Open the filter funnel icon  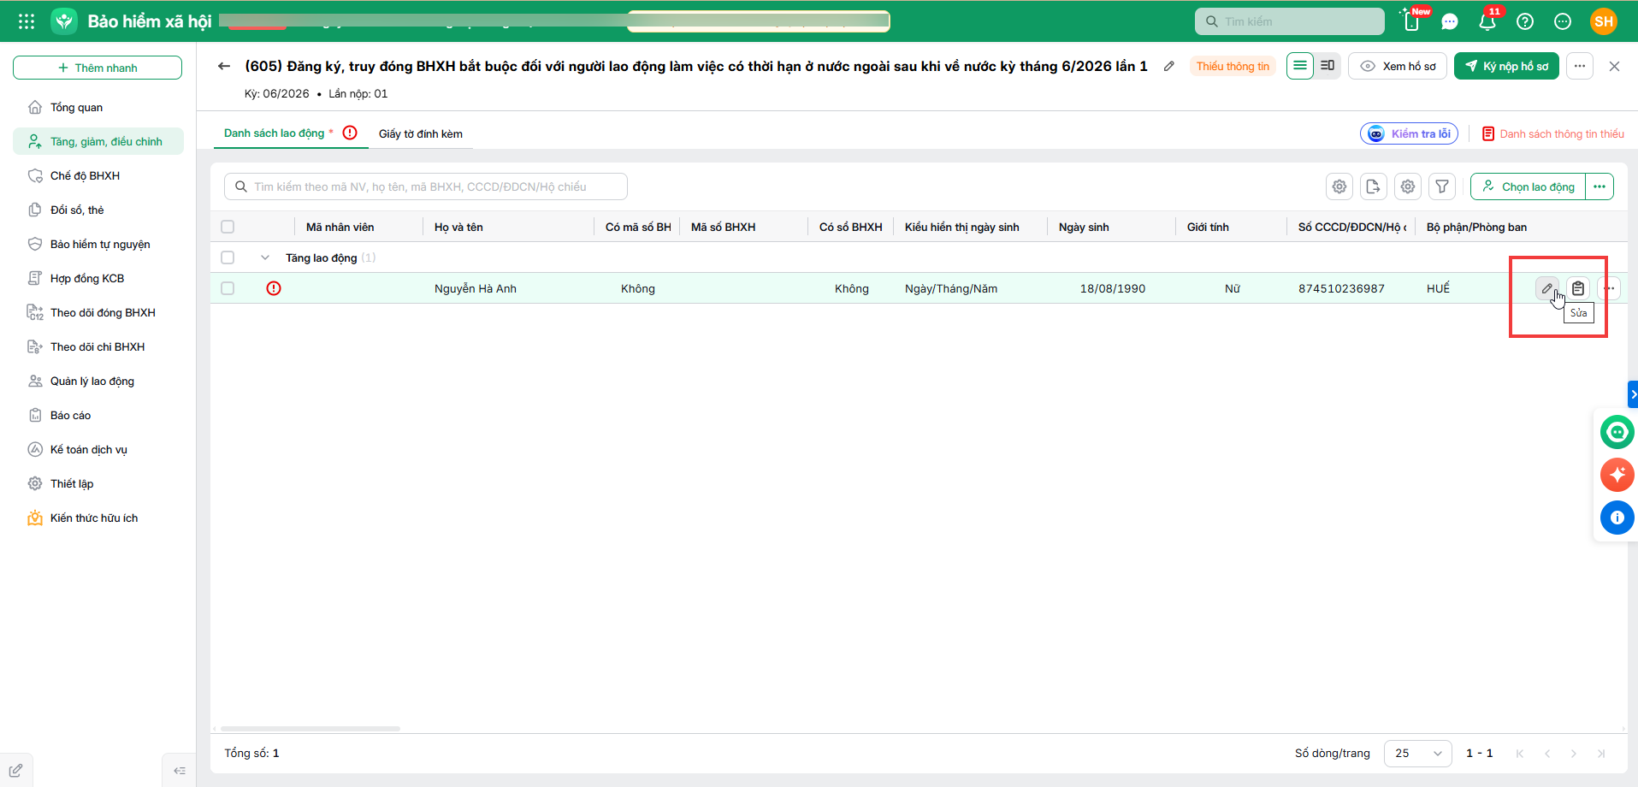pyautogui.click(x=1442, y=186)
